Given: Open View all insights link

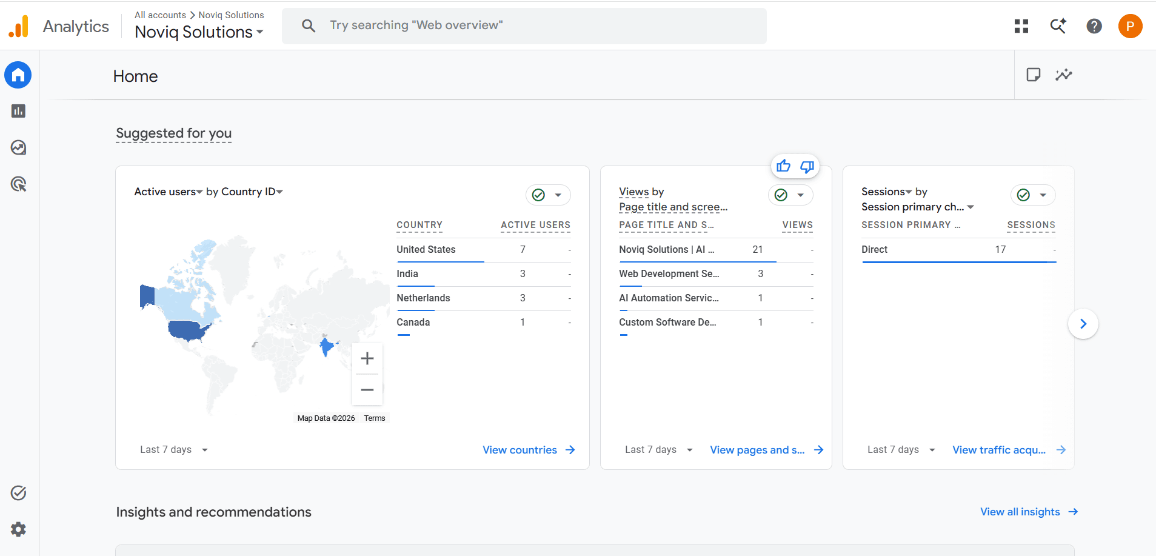Looking at the screenshot, I should (x=1029, y=512).
